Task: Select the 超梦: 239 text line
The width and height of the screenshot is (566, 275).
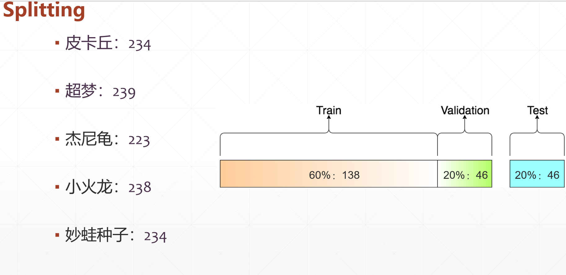Action: click(100, 91)
